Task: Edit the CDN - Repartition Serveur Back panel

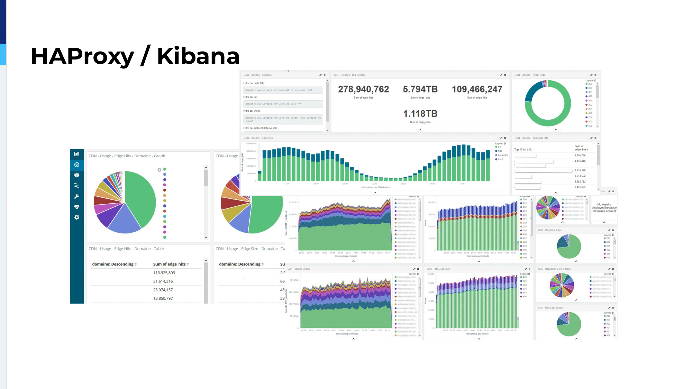Action: 609,269
